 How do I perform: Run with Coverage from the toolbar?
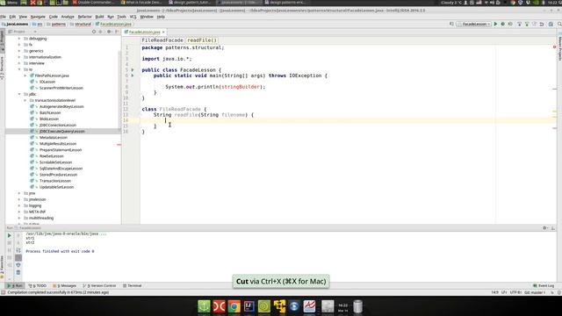pyautogui.click(x=510, y=24)
